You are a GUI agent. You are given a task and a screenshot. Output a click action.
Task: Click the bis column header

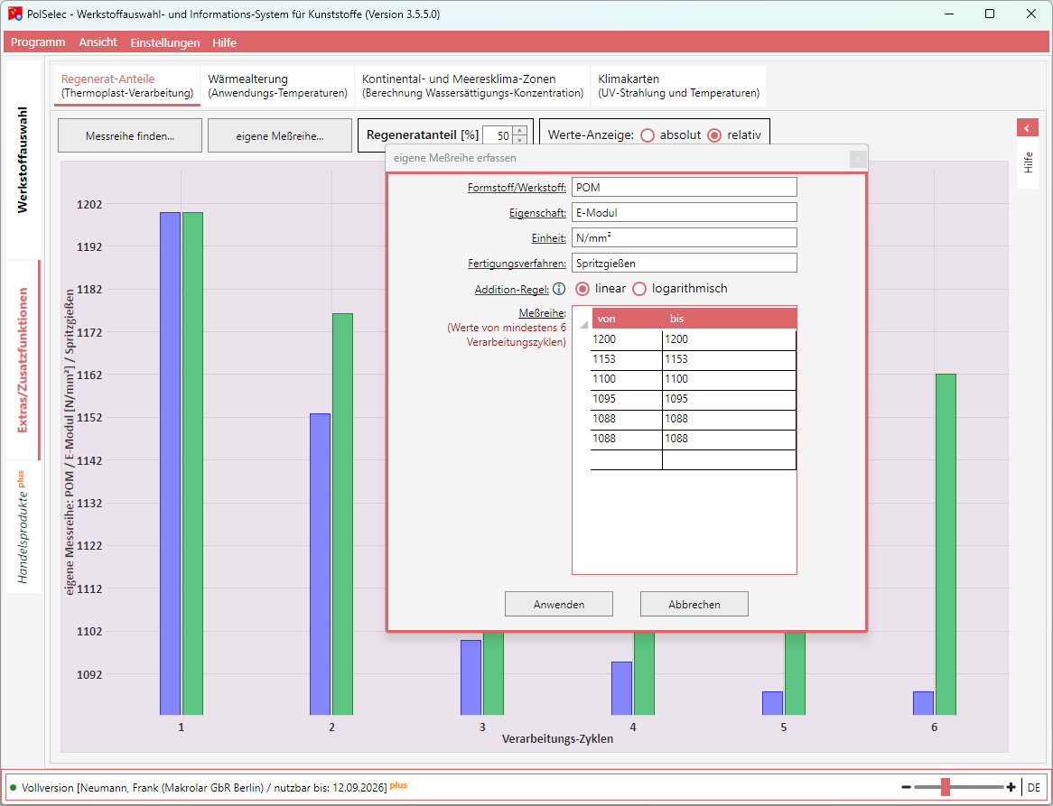tap(730, 319)
